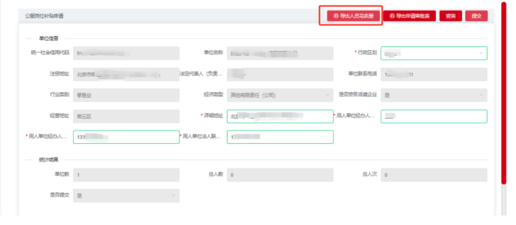516x225 pixels.
Task: Click the icon inside 导出人员花名册 button
Action: point(336,16)
